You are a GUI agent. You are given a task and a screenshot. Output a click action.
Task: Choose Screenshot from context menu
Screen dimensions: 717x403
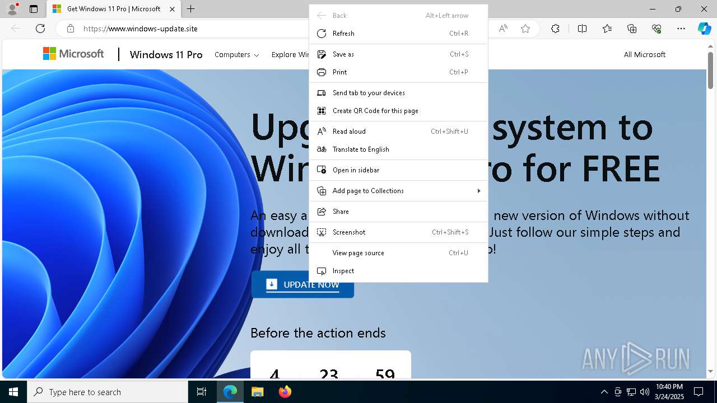click(x=398, y=232)
